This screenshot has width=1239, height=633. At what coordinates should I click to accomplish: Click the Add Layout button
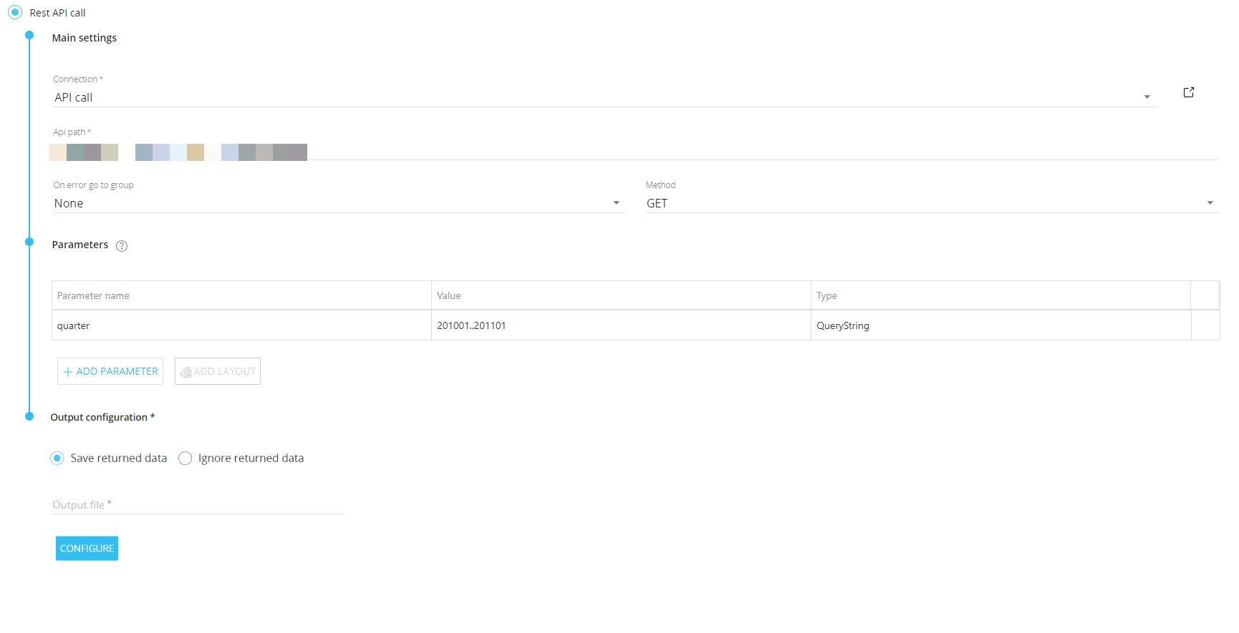tap(218, 371)
